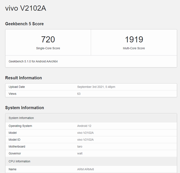Click the System Information section heading

pos(24,108)
